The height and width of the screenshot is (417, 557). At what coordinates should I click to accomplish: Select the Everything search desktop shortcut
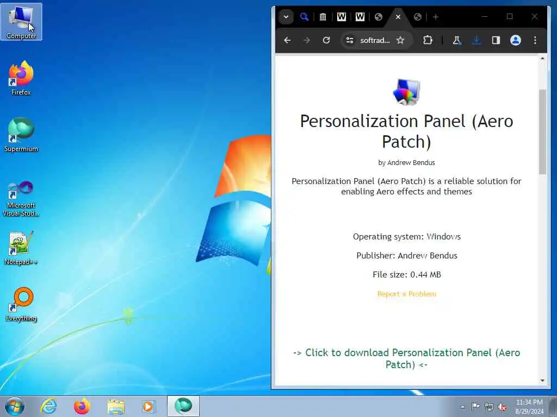21,305
